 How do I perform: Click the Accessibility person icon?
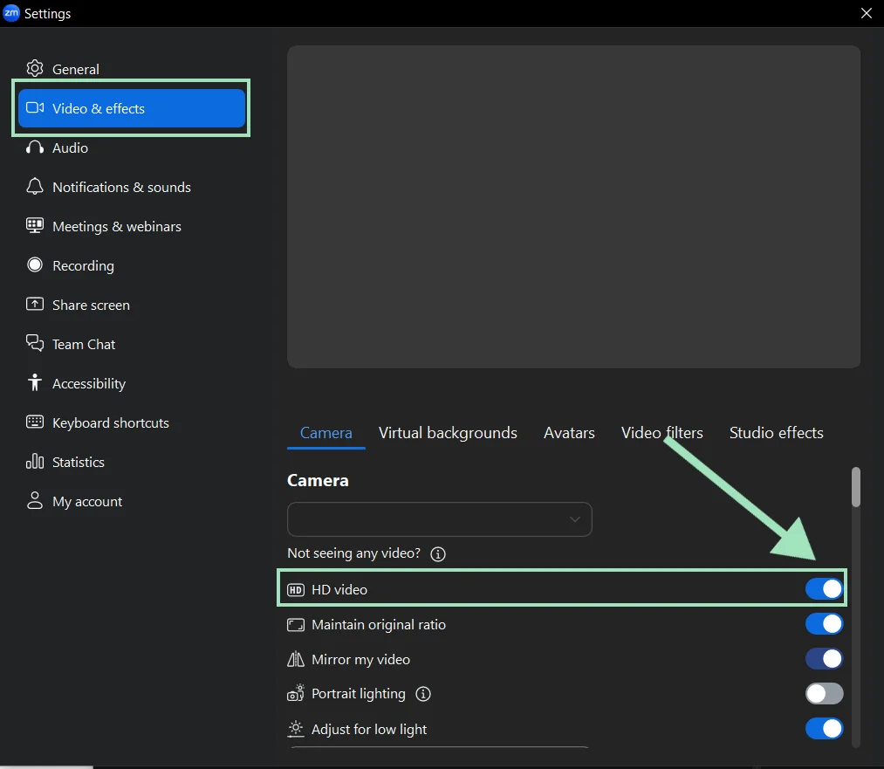click(34, 383)
